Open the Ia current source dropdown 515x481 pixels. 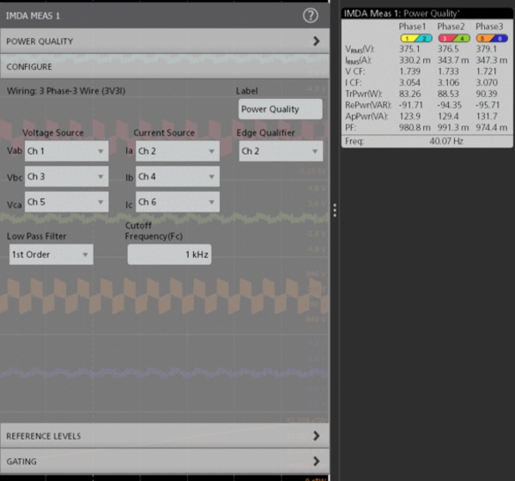coord(178,151)
